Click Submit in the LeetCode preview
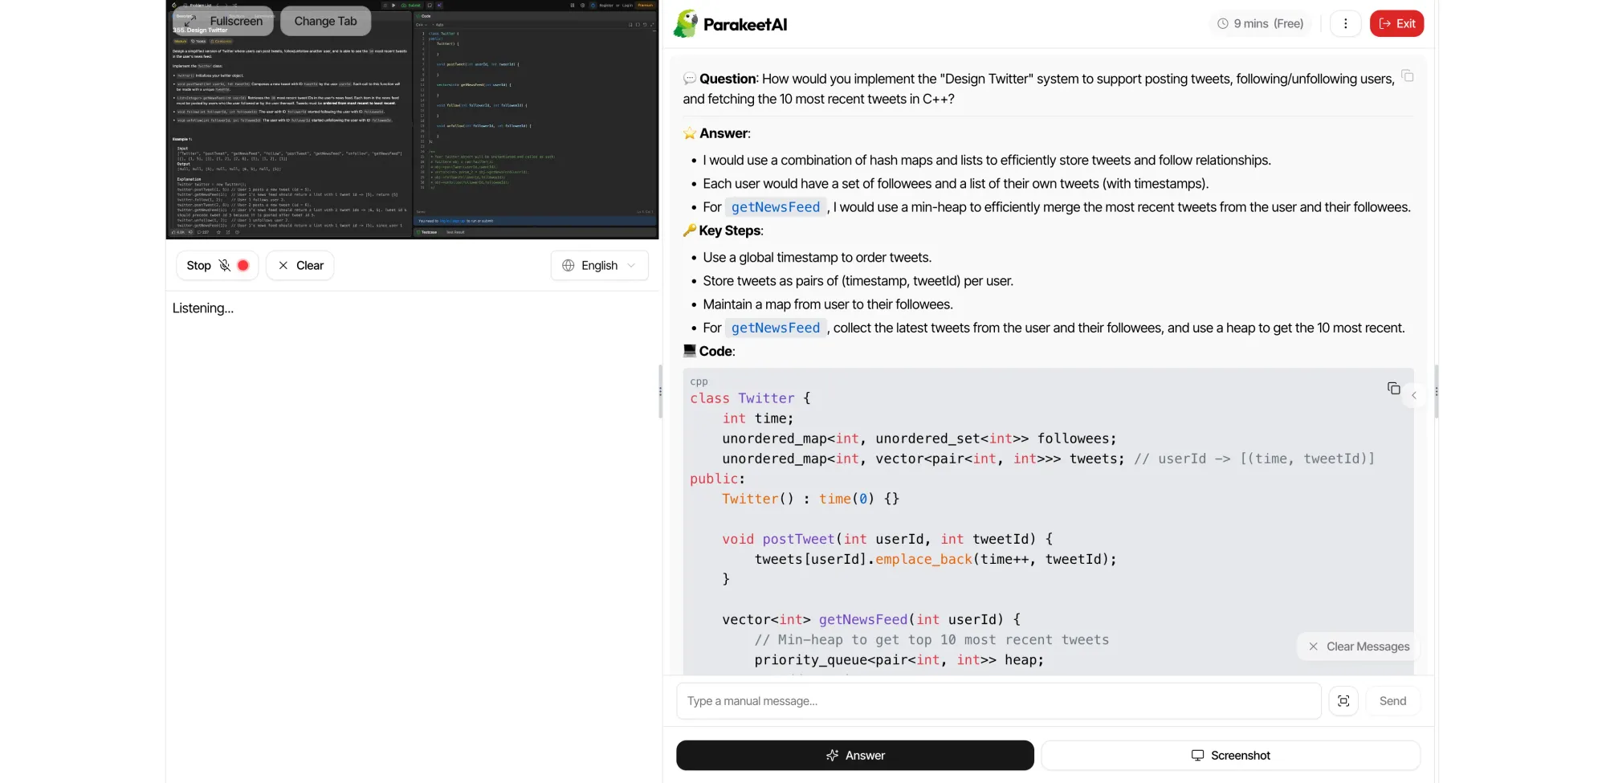Screen dimensions: 1606x783 click(411, 5)
